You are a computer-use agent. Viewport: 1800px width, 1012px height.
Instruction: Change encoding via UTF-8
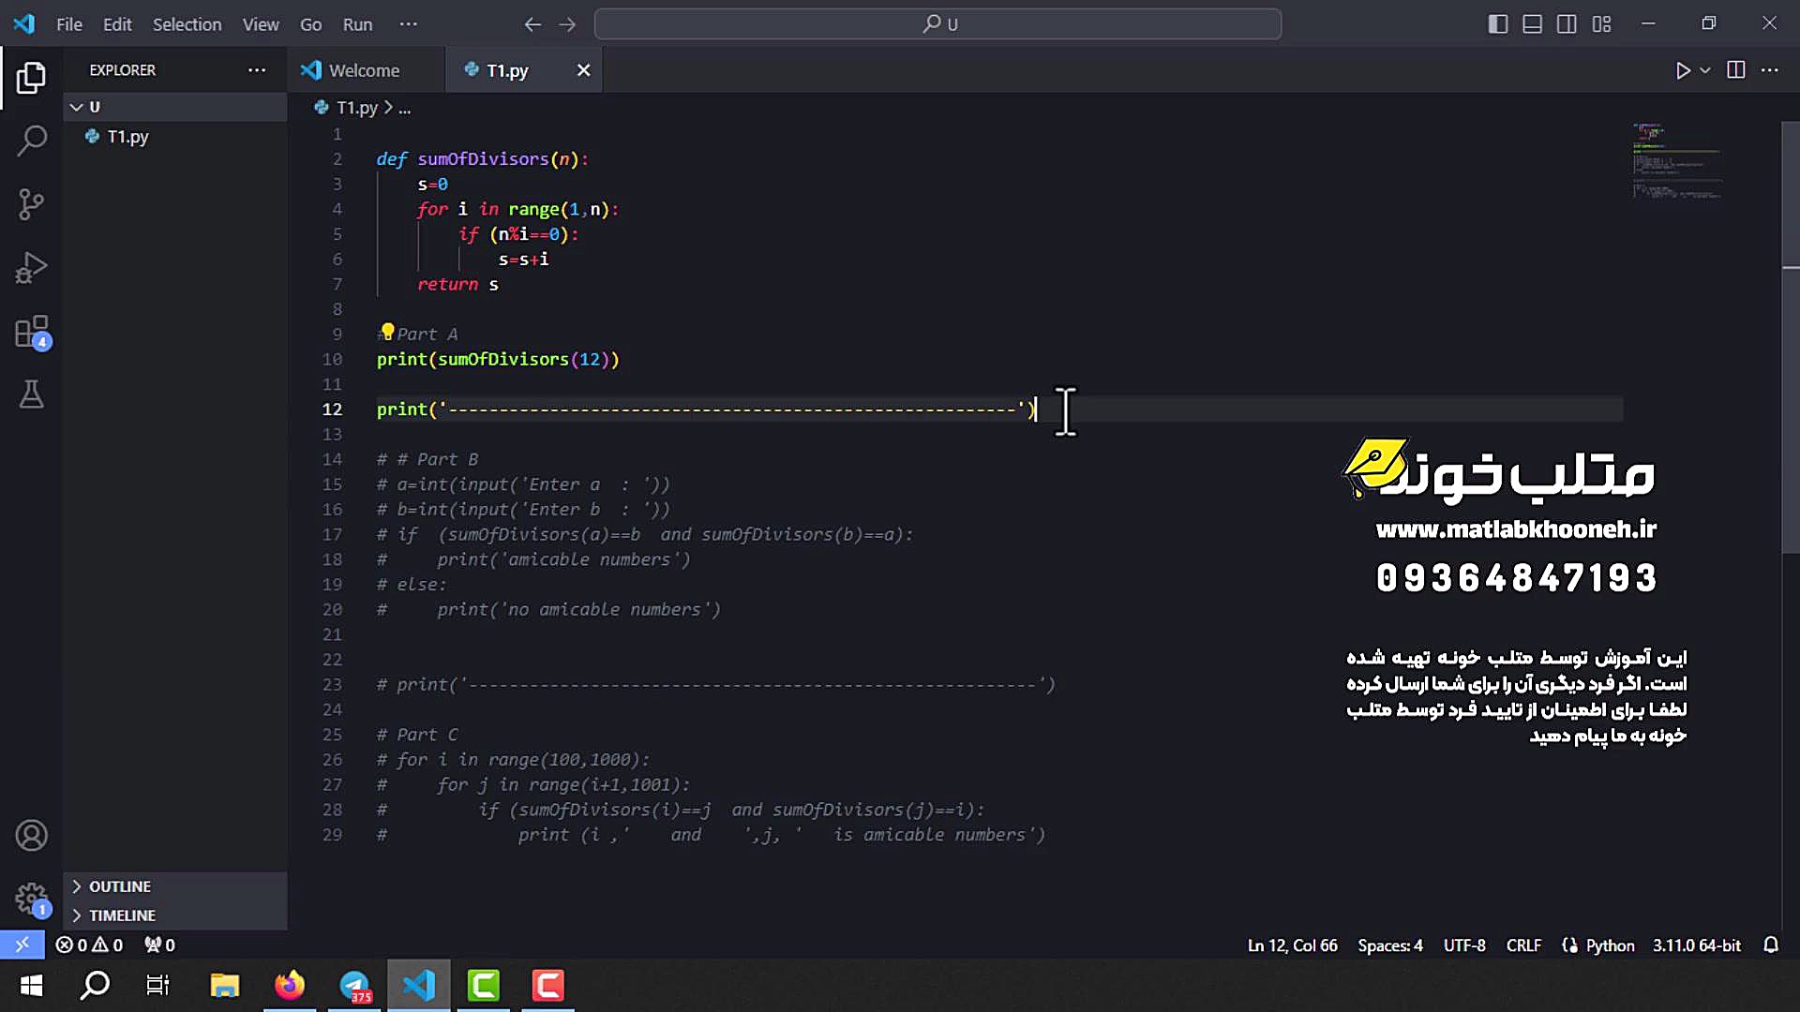tap(1464, 945)
